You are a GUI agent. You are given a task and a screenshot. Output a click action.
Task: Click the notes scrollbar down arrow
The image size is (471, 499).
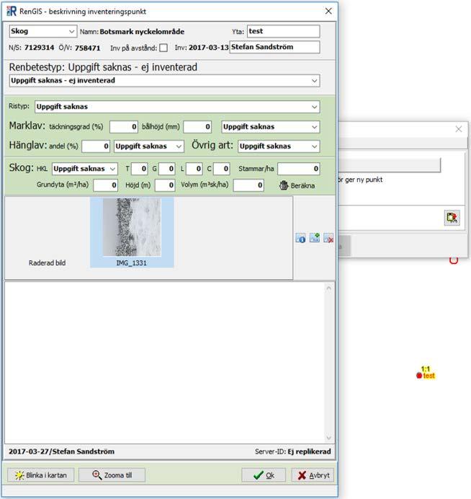328,438
